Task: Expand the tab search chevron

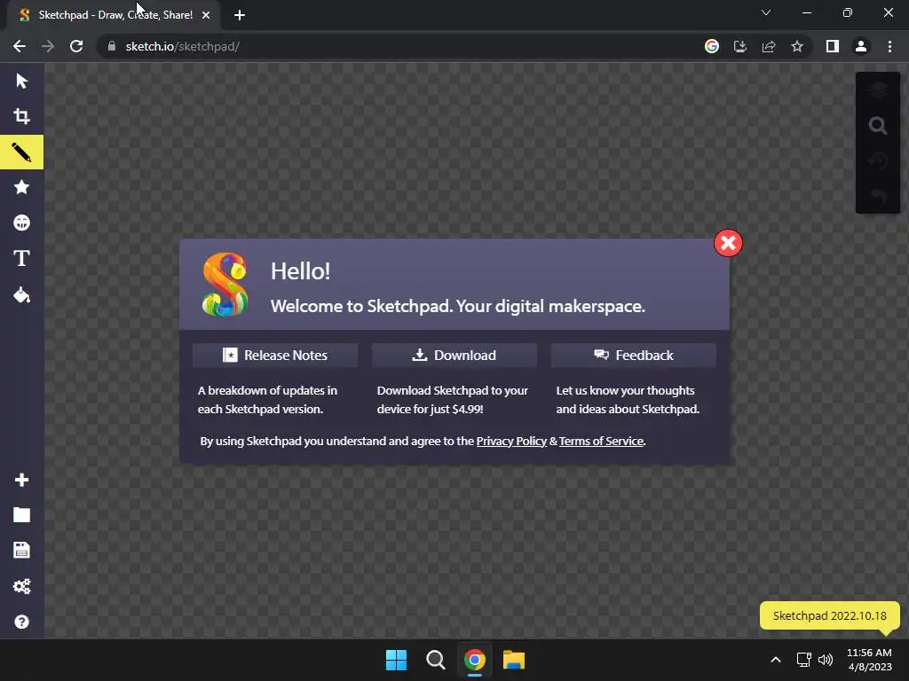Action: [766, 12]
